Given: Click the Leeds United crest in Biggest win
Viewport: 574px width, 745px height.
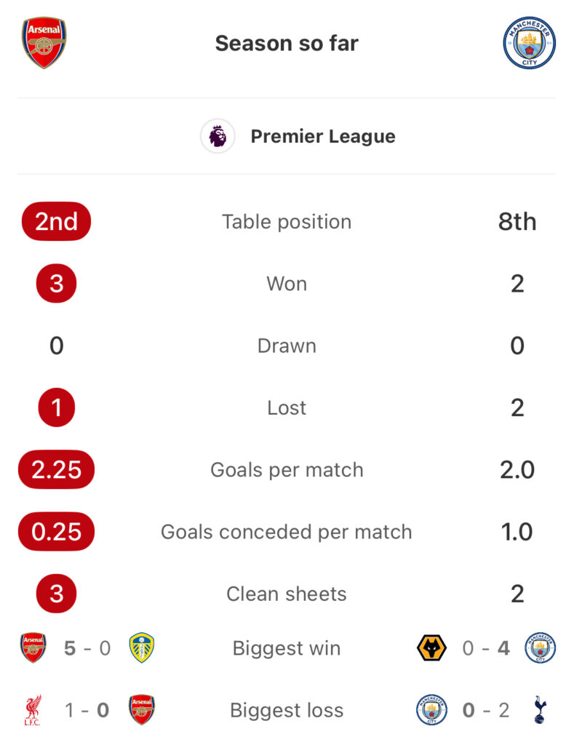Looking at the screenshot, I should point(142,648).
